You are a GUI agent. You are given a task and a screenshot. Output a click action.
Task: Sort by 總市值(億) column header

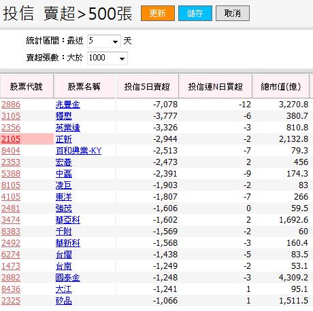[x=281, y=86]
